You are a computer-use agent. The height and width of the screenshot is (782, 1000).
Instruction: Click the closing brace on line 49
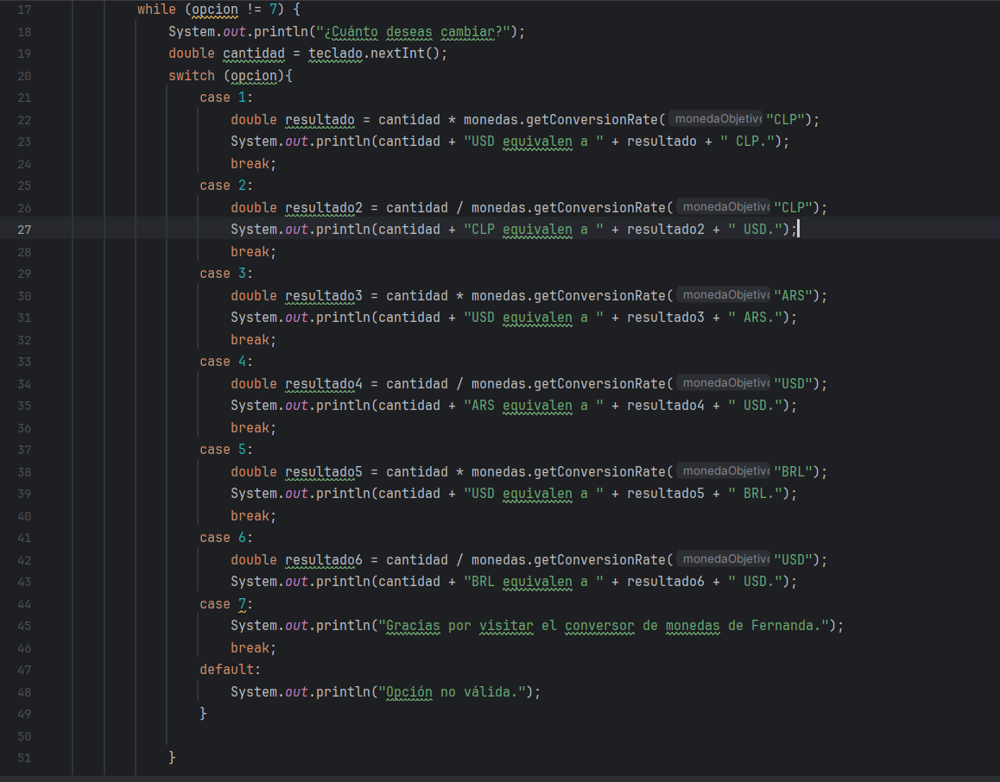coord(203,713)
